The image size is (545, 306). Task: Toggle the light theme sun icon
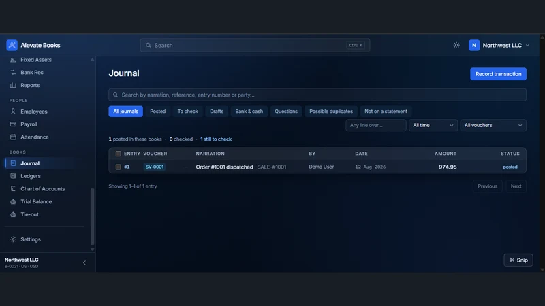pyautogui.click(x=456, y=45)
